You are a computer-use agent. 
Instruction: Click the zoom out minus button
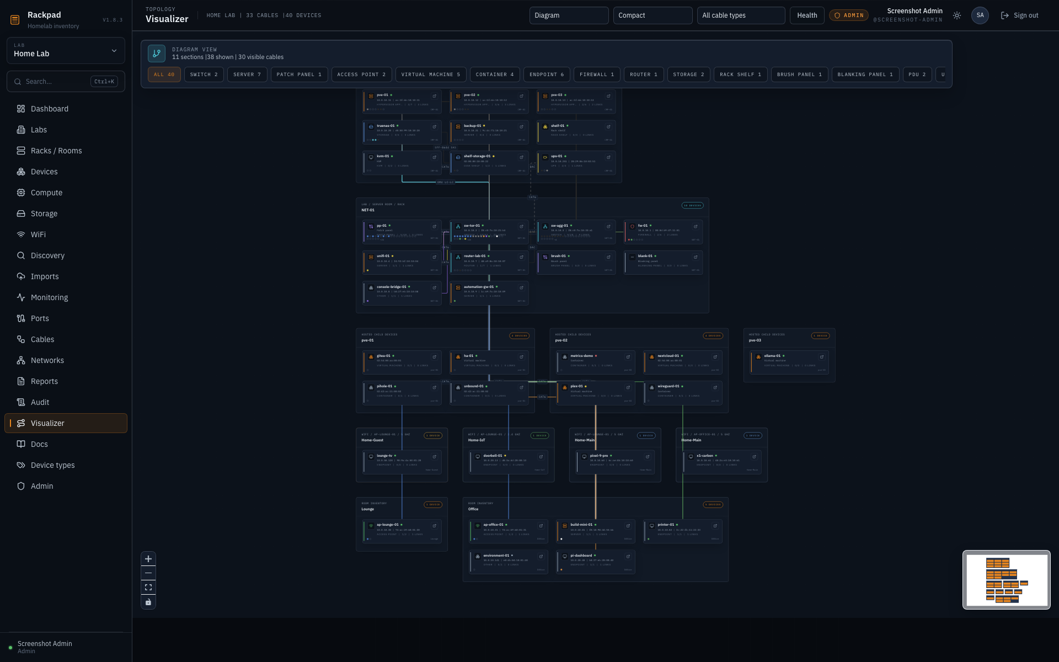(x=148, y=573)
